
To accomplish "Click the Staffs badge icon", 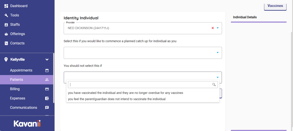I will pos(6,25).
